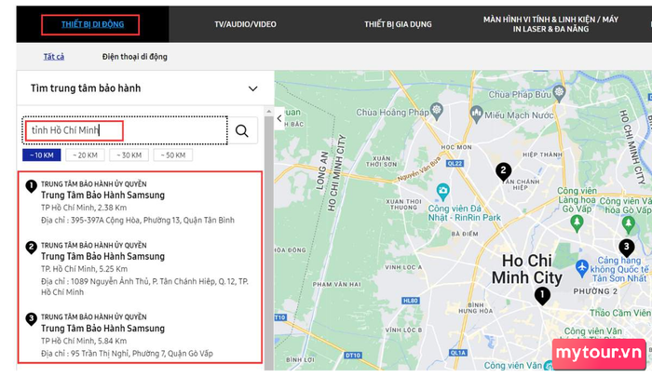Viewport: 652px width, 377px height.
Task: Click the search magnifier icon
Action: click(242, 130)
